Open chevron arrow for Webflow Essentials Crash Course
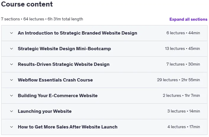209x137 pixels. pos(11,80)
